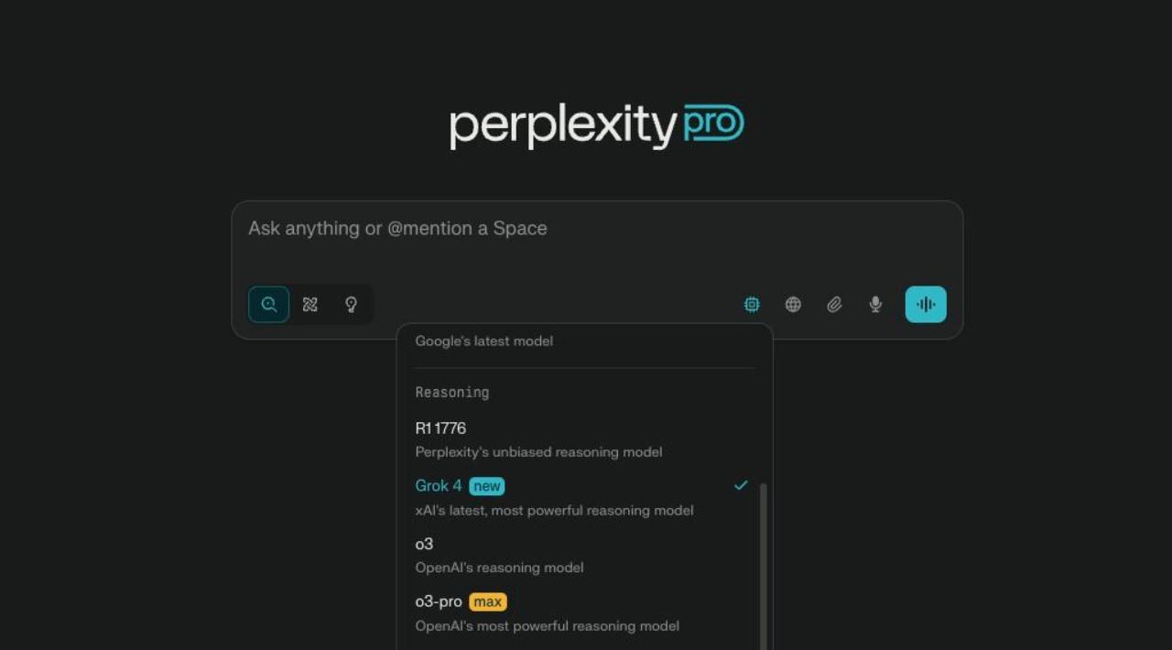This screenshot has height=650, width=1172.
Task: Click the Perplexity Pro logo
Action: click(596, 126)
